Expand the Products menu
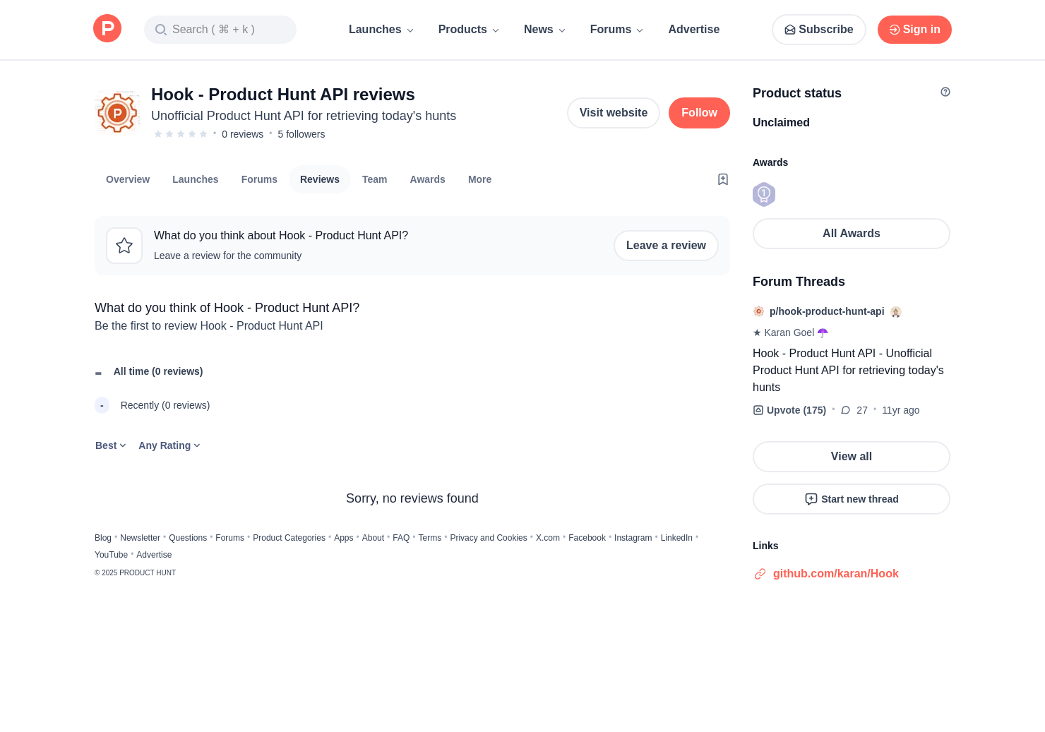Image resolution: width=1045 pixels, height=732 pixels. pos(469,30)
